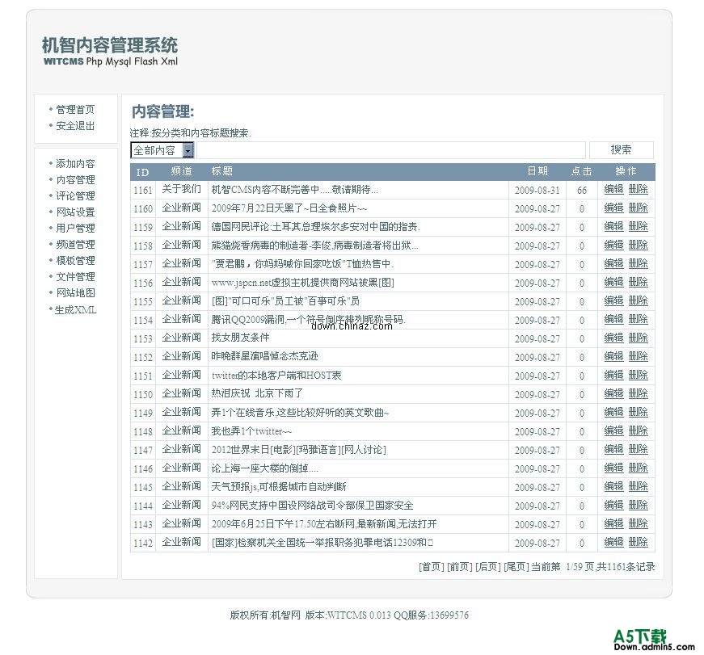Open the 内容管理 (Content Management) page
This screenshot has height=655, width=704.
pos(76,179)
